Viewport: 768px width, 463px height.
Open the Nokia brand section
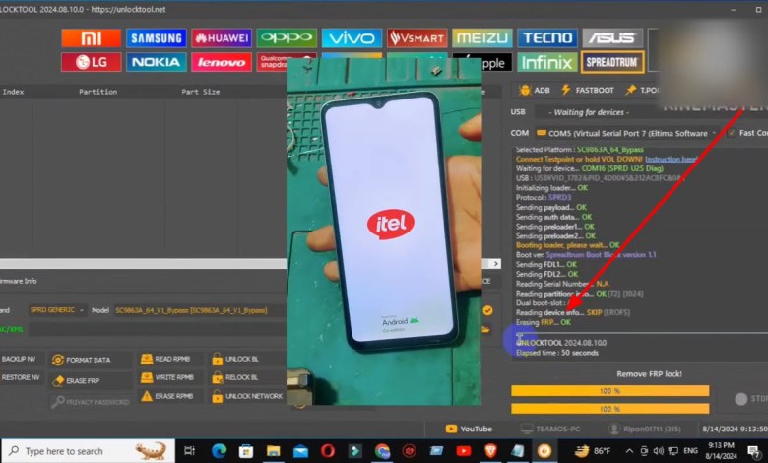tap(156, 62)
